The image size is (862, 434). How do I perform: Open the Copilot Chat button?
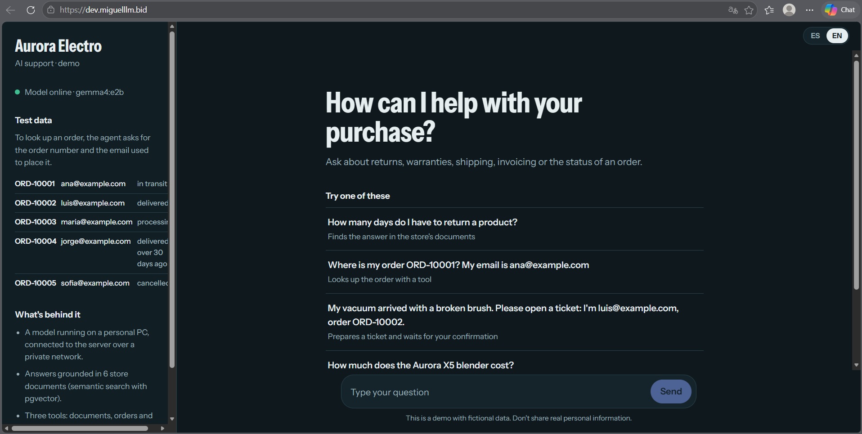point(840,10)
